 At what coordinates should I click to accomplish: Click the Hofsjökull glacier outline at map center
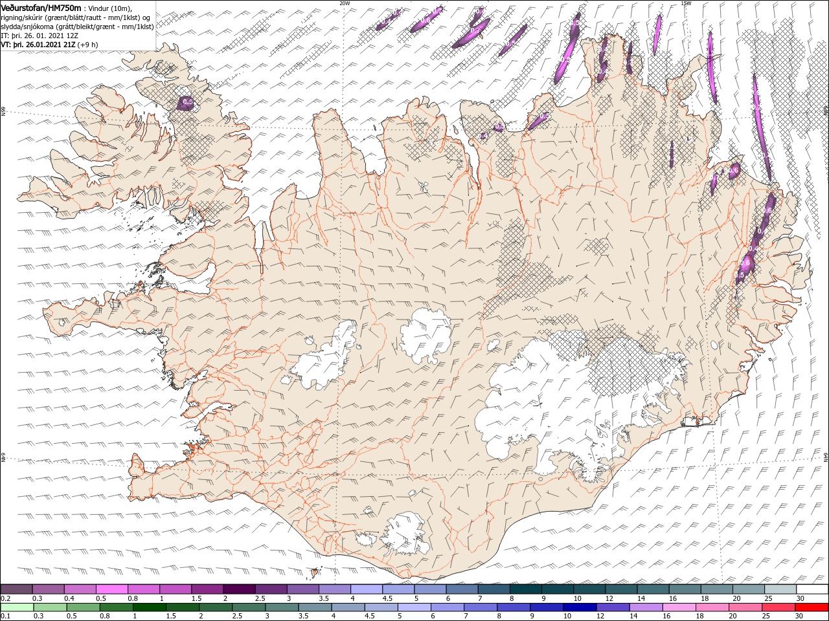pos(426,336)
